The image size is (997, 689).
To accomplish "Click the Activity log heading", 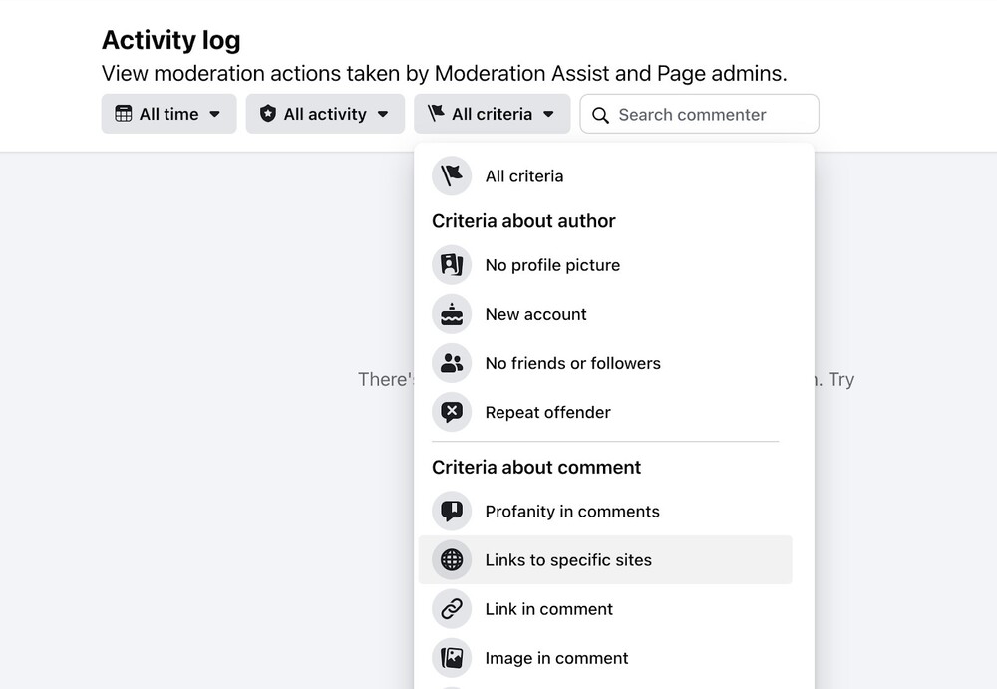I will (171, 40).
